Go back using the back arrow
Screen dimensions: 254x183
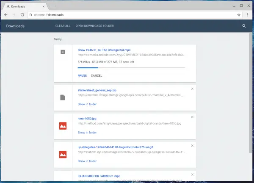coord(6,15)
